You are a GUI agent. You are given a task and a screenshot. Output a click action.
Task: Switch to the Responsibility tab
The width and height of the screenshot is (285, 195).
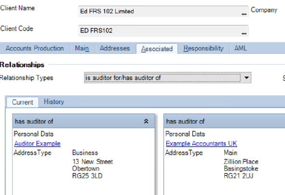pyautogui.click(x=204, y=48)
